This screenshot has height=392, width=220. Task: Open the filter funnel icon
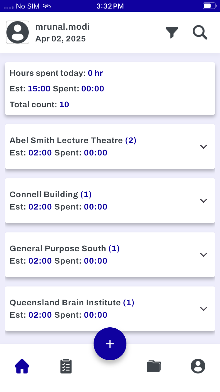point(172,32)
